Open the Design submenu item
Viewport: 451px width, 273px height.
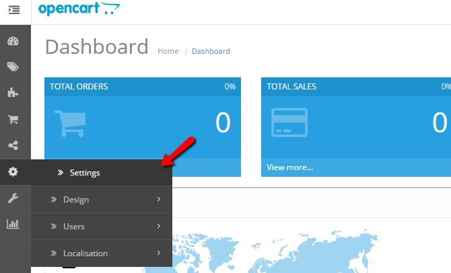[102, 200]
